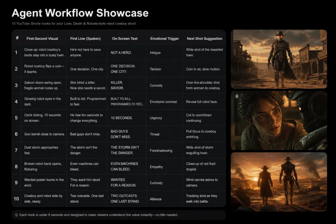Click the 'Emotional Trigger' column header

click(164, 39)
